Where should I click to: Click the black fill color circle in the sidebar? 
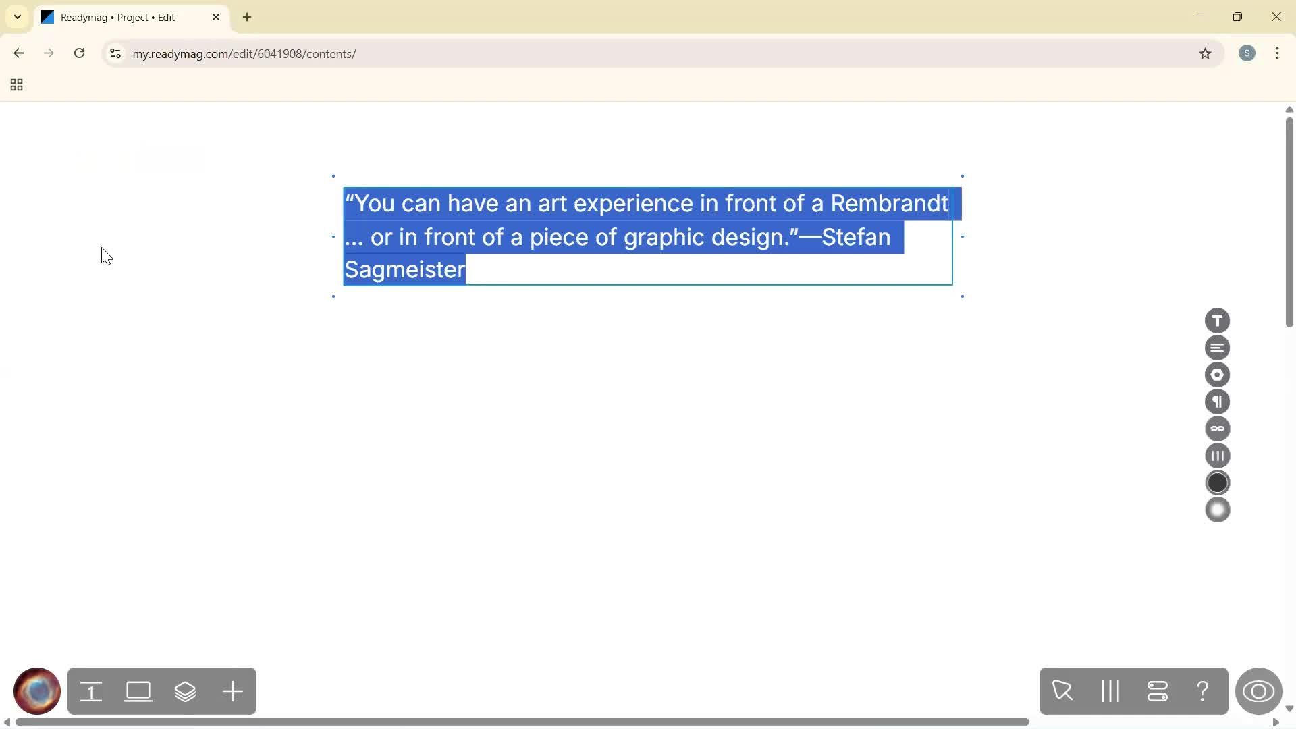tap(1218, 482)
